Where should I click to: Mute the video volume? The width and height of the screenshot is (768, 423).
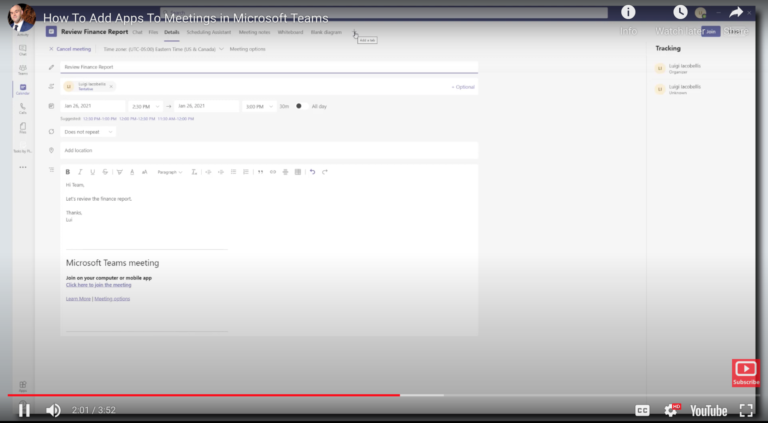pyautogui.click(x=53, y=410)
